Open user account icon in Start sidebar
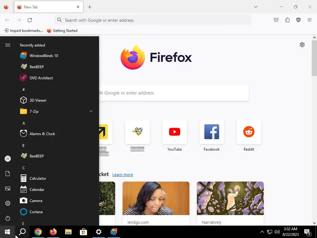Screen dimensions: 317x238 (x=8, y=159)
